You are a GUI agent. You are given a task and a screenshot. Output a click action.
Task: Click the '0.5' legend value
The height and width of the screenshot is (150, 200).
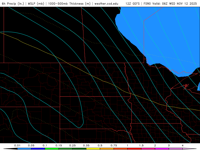[x=100, y=145]
